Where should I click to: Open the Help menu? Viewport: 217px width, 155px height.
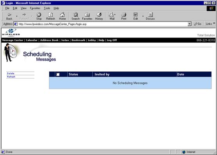click(x=56, y=8)
